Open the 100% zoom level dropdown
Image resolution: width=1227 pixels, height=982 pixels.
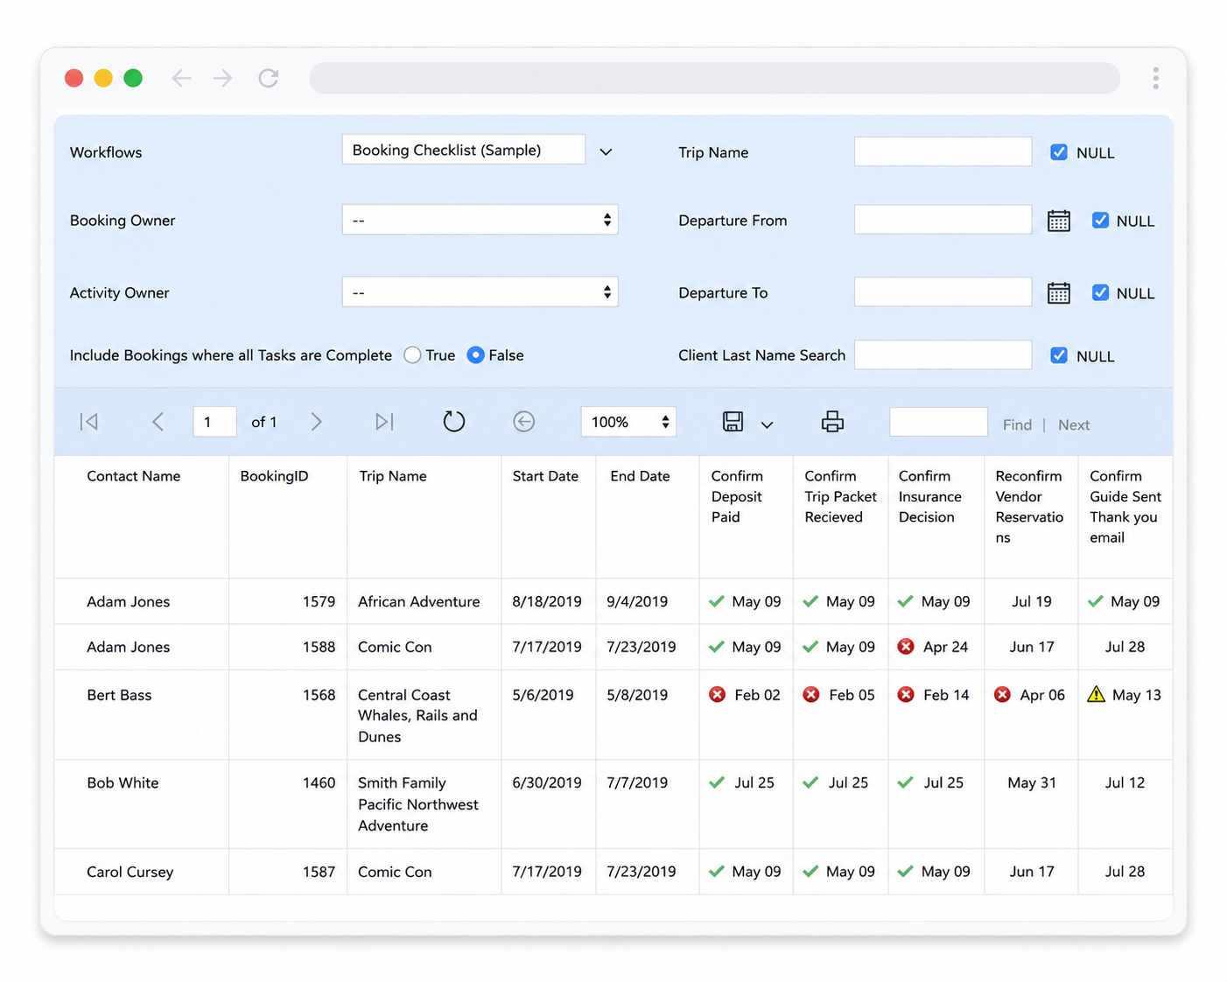pos(629,422)
